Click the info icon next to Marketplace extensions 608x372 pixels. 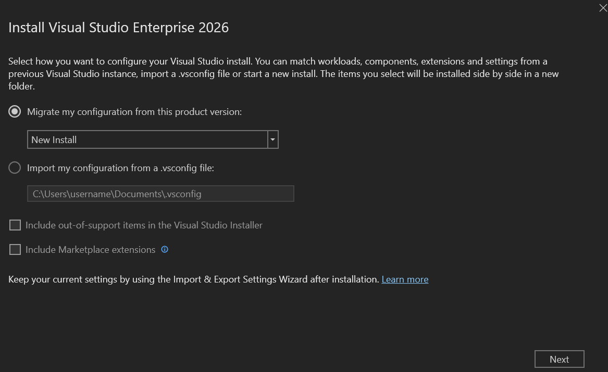point(165,249)
